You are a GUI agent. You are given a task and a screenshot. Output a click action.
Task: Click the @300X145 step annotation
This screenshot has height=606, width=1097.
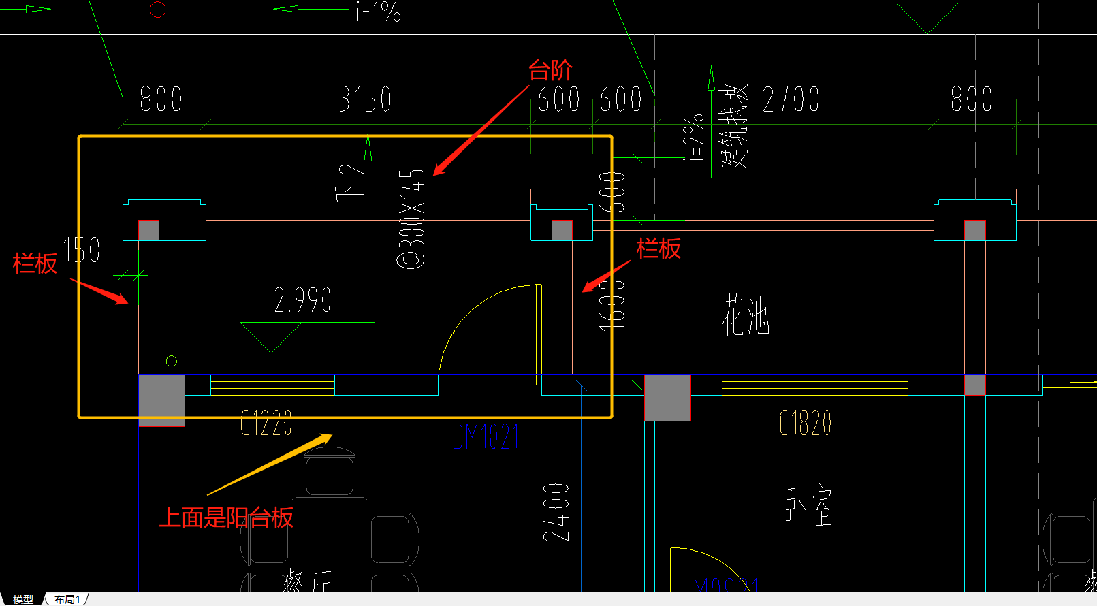click(x=412, y=219)
